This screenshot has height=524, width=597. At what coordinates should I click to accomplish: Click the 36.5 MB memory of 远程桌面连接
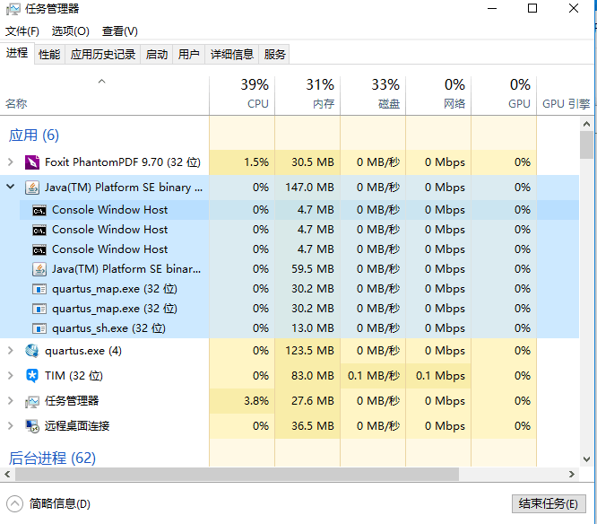pos(313,426)
